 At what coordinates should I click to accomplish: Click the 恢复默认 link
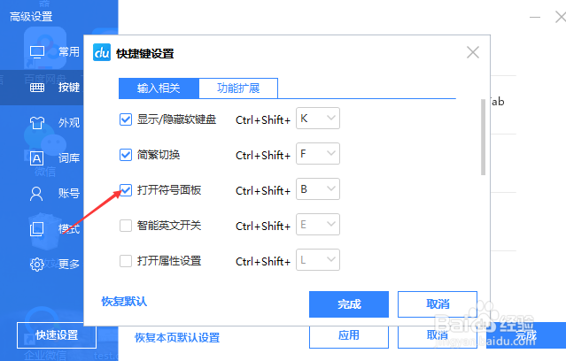[x=124, y=302]
